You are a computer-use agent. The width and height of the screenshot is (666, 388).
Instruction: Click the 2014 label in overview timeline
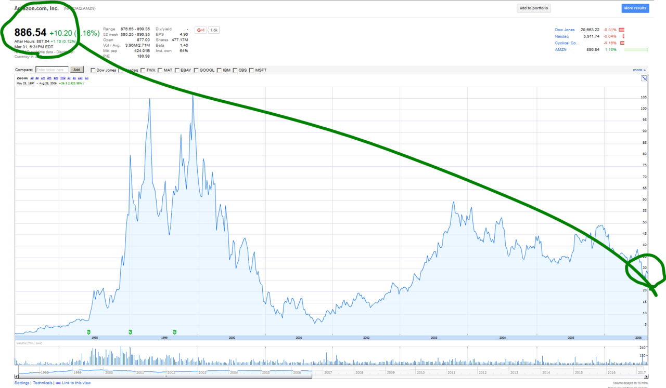pos(546,372)
